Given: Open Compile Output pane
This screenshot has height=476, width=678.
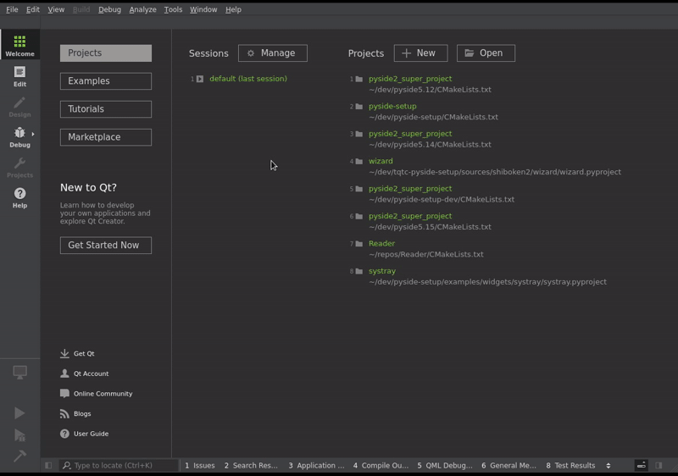Looking at the screenshot, I should tap(381, 465).
